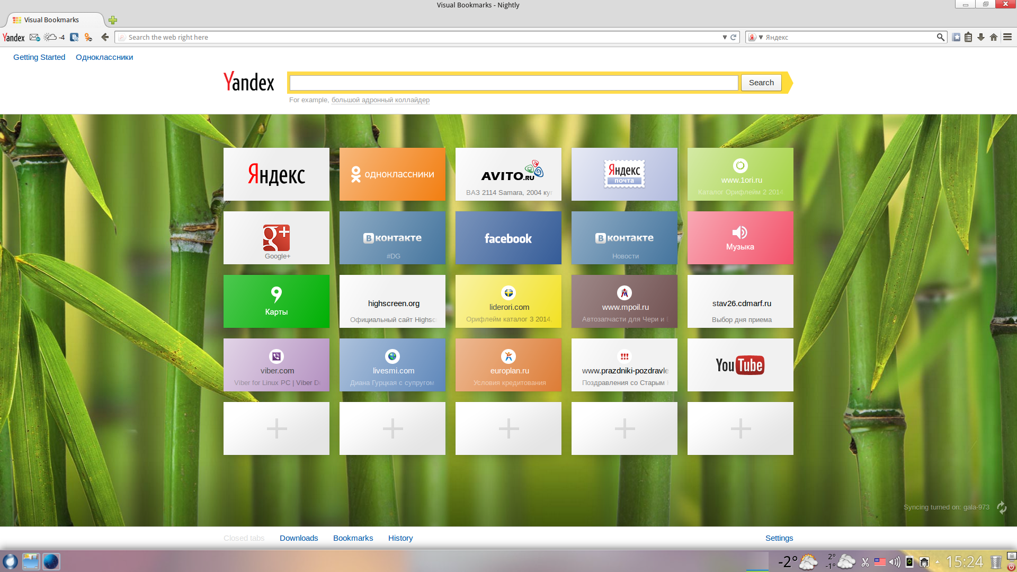1017x572 pixels.
Task: Open the YouTube bookmark tile
Action: [740, 365]
